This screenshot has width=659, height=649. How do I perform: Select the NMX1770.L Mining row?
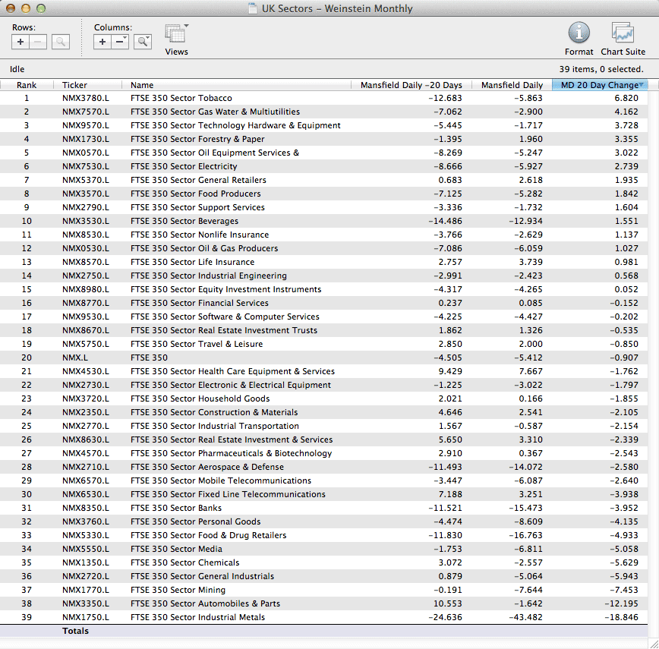[x=85, y=590]
